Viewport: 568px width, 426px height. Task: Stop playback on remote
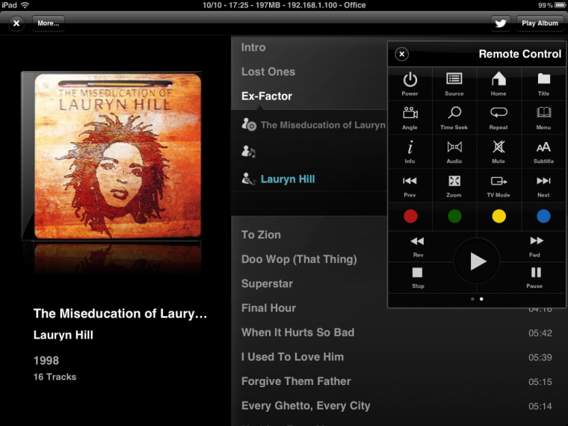417,278
